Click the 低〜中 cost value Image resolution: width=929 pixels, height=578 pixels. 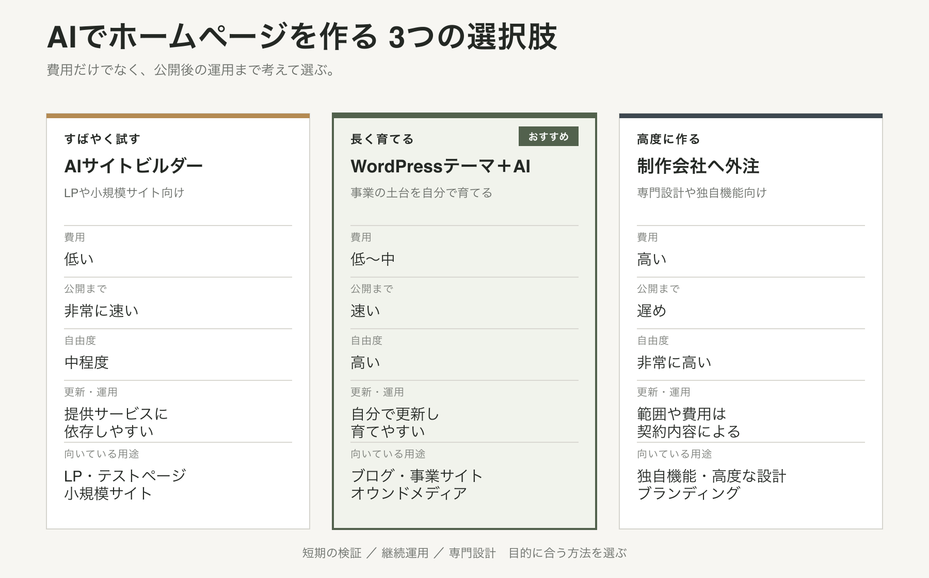(x=373, y=259)
